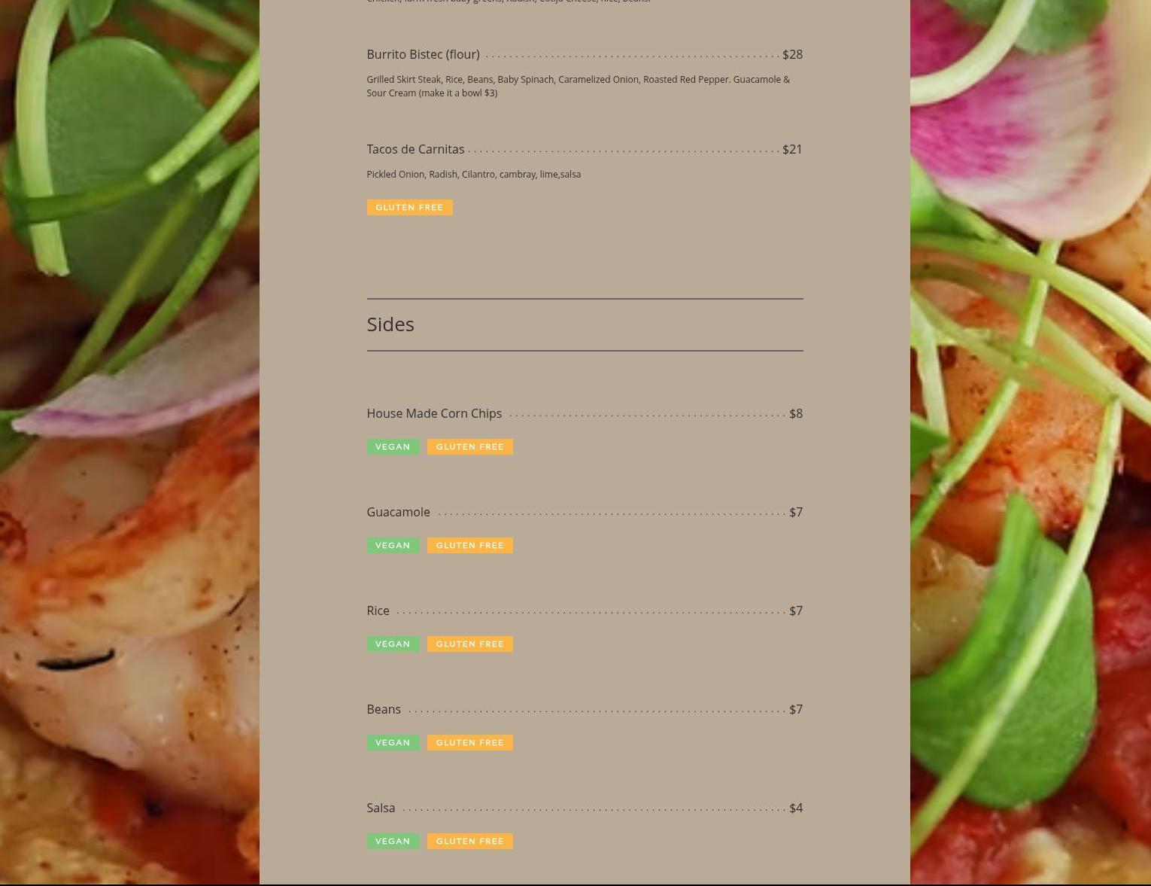Click the Grilled Skirt Steak burrito description
The width and height of the screenshot is (1151, 886).
click(578, 86)
